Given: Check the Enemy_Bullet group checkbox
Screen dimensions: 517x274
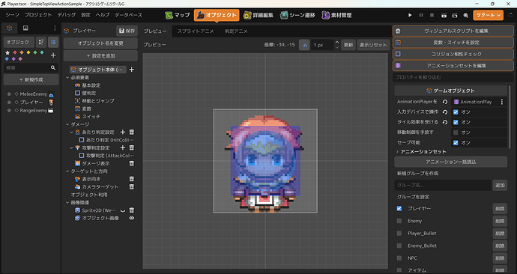Looking at the screenshot, I should pyautogui.click(x=399, y=246).
